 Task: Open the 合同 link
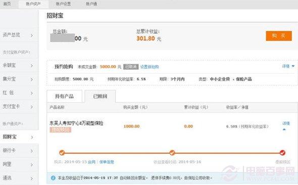92,162
